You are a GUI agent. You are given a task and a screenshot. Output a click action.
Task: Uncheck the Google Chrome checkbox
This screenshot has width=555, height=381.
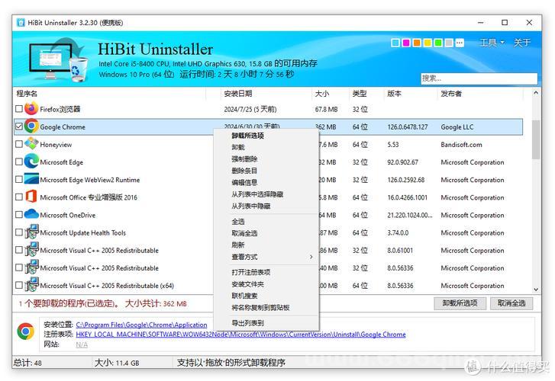pyautogui.click(x=19, y=126)
